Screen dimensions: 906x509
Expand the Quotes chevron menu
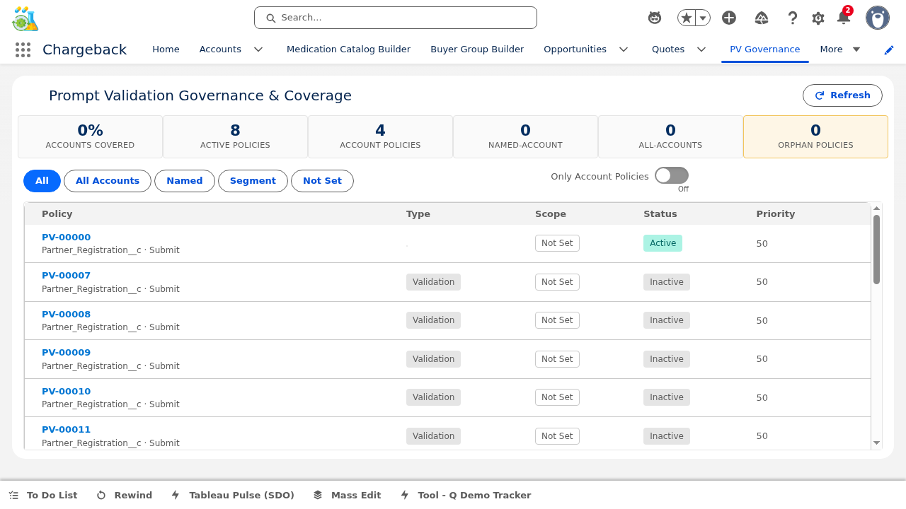(701, 49)
